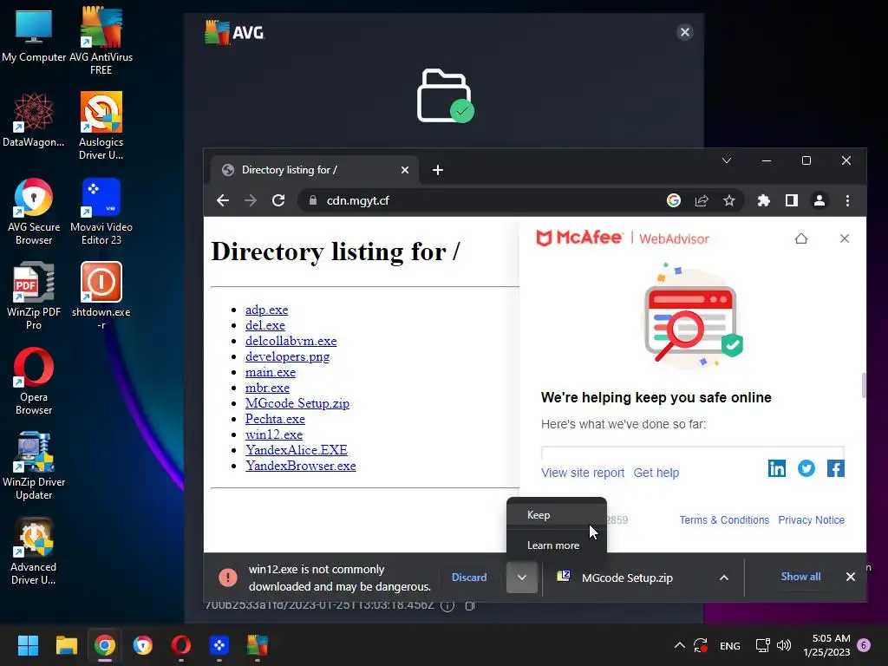The height and width of the screenshot is (666, 888).
Task: Discard the win12.exe download
Action: [x=469, y=577]
